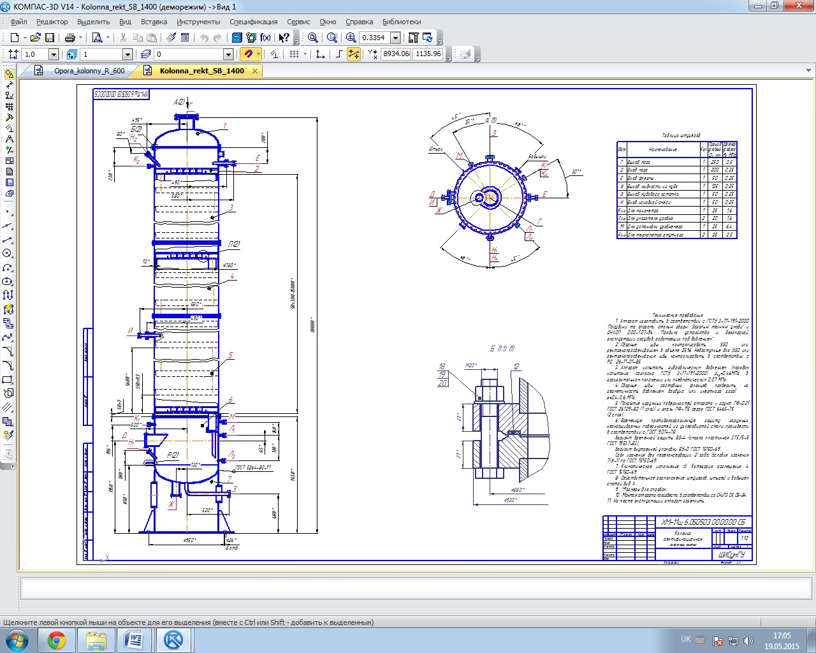The image size is (816, 653).
Task: Select the Rectangle tool in left panel
Action: [8, 379]
